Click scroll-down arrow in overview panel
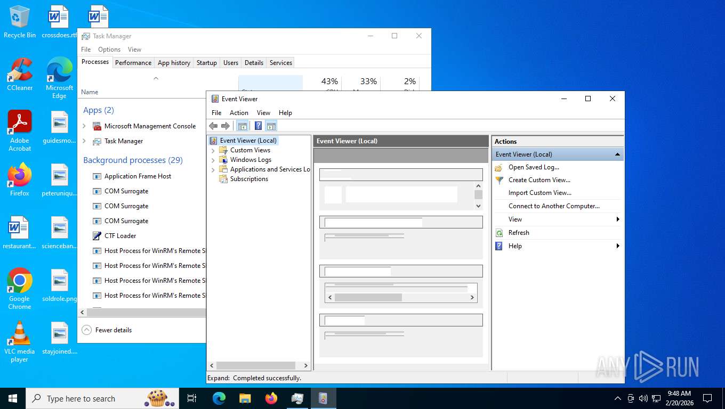The width and height of the screenshot is (725, 409). tap(478, 206)
